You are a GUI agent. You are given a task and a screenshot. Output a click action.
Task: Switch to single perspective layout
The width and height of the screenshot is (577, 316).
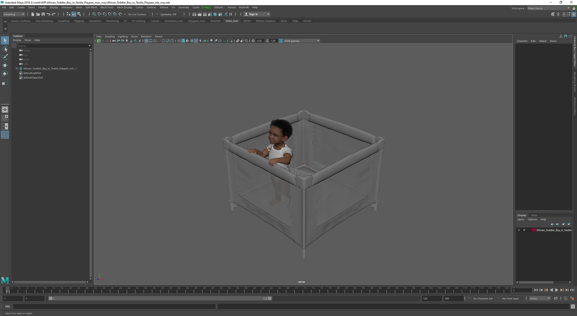coord(5,110)
